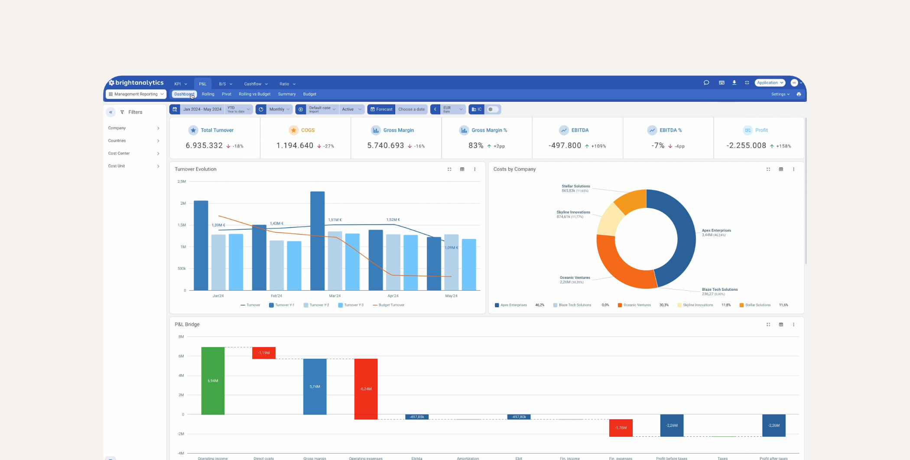Image resolution: width=910 pixels, height=460 pixels.
Task: Click the Choose a date field
Action: pyautogui.click(x=411, y=109)
